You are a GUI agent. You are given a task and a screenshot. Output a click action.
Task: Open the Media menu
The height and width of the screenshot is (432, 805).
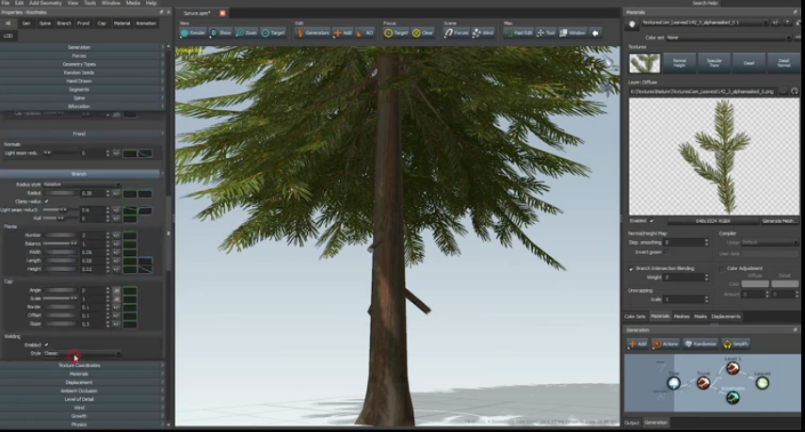tap(133, 3)
